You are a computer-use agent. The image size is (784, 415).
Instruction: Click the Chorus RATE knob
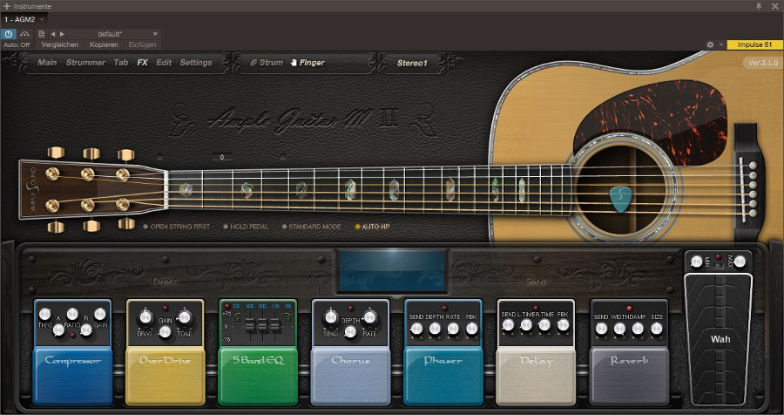click(370, 316)
